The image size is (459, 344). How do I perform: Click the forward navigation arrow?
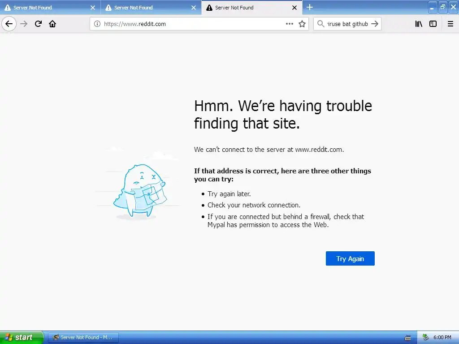pyautogui.click(x=24, y=24)
